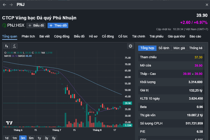Click the green clock icon beside PNJ:HSX
This screenshot has width=210, height=140.
4,25
